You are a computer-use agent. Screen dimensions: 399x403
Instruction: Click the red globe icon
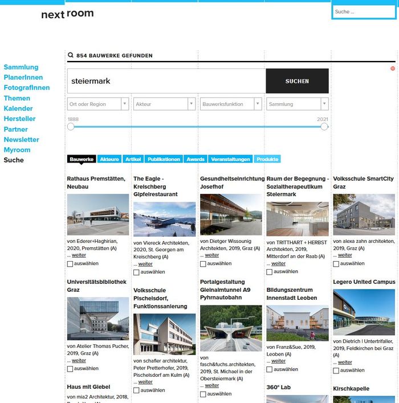[393, 68]
